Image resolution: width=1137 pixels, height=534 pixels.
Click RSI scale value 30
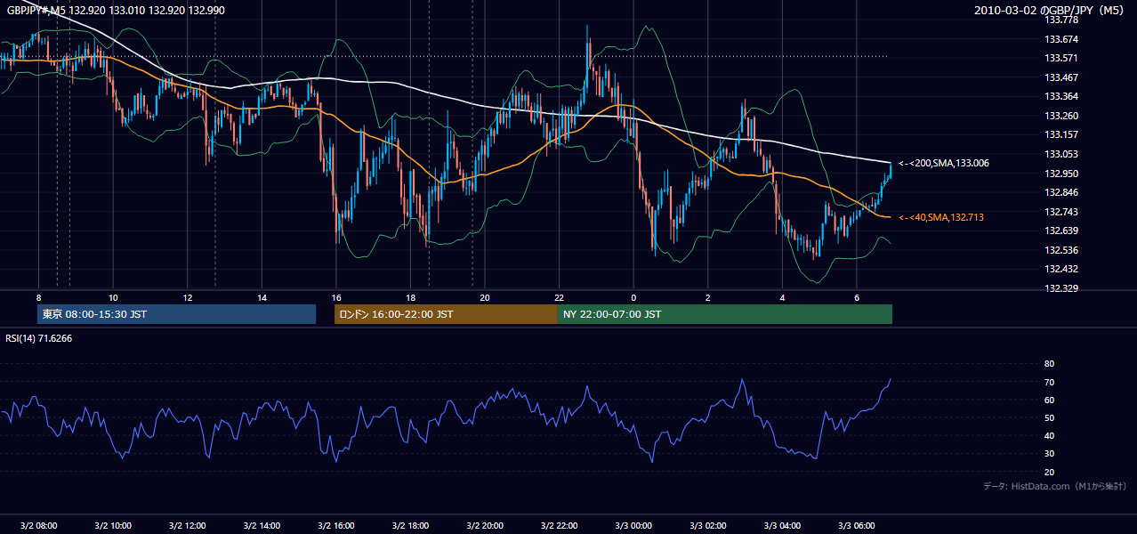(x=1049, y=454)
